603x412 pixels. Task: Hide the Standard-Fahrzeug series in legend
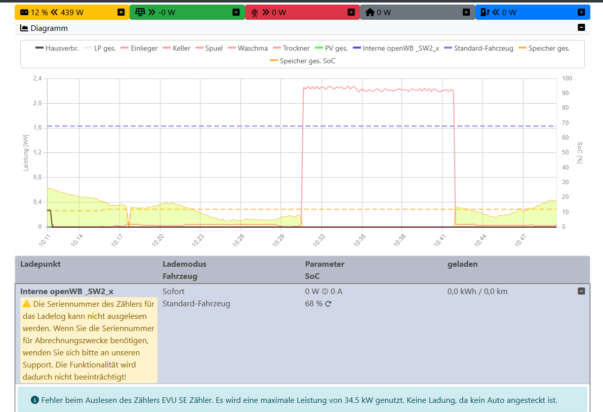pos(478,49)
